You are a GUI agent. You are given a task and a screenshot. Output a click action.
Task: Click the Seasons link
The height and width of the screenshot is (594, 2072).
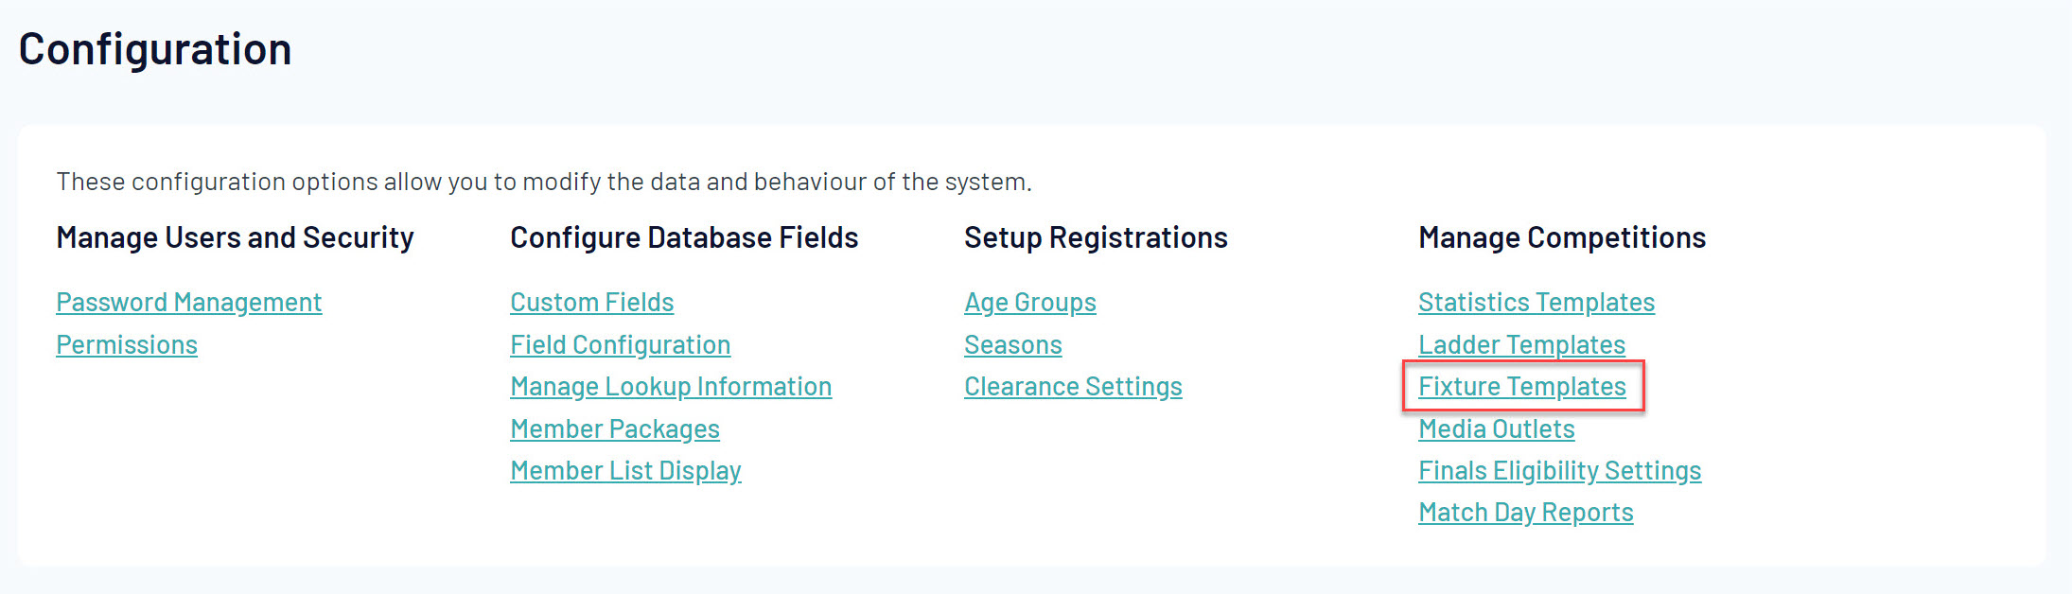coord(1012,345)
